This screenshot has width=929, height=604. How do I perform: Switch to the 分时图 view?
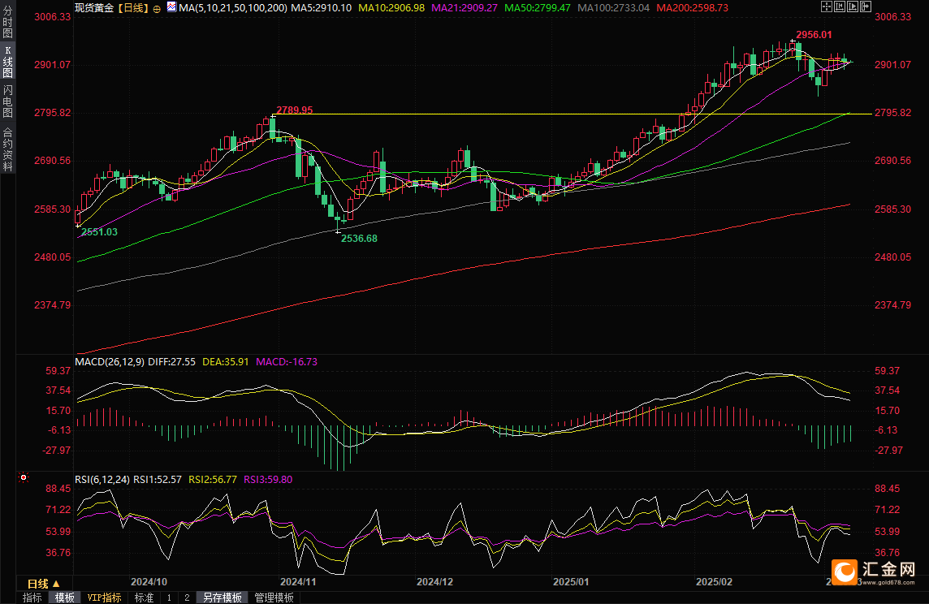(7, 23)
